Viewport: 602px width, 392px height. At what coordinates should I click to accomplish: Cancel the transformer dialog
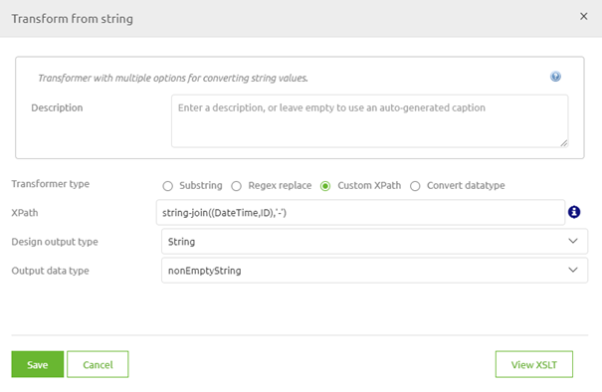[x=98, y=364]
